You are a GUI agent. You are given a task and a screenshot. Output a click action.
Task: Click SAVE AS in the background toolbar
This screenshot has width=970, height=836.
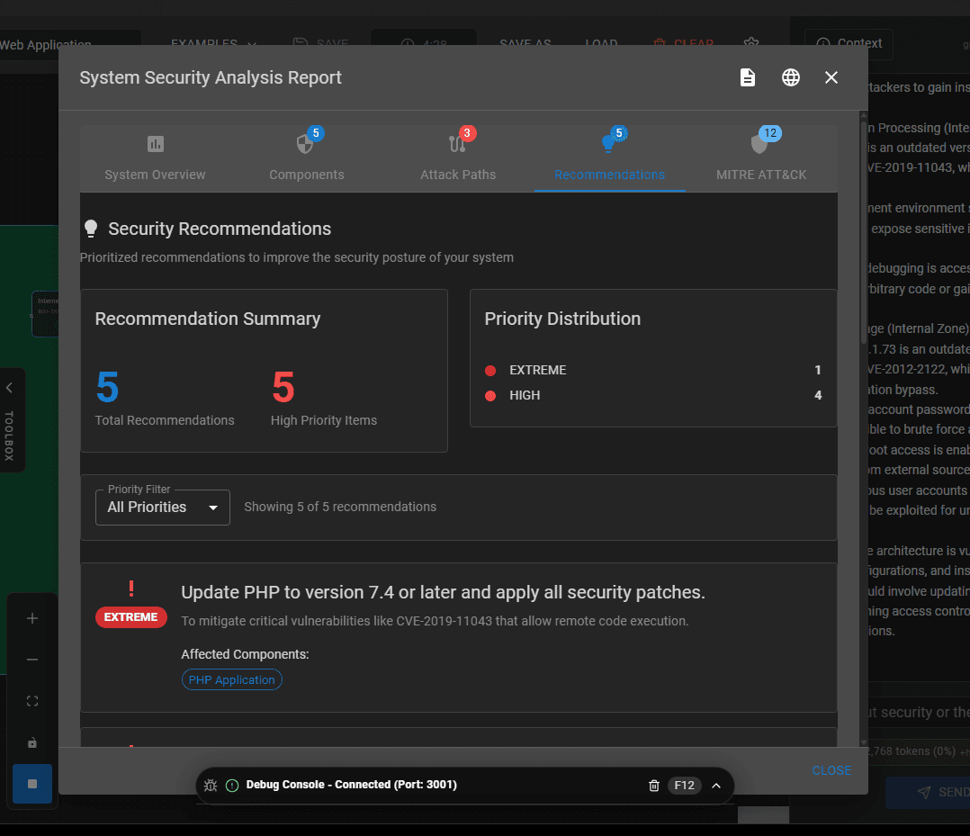coord(525,43)
